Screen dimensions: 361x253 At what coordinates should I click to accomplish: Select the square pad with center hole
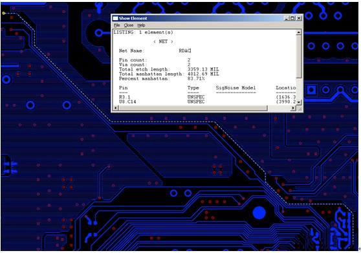(311, 90)
